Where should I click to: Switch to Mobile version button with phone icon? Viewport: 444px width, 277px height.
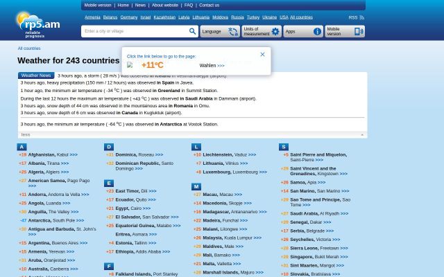345,31
